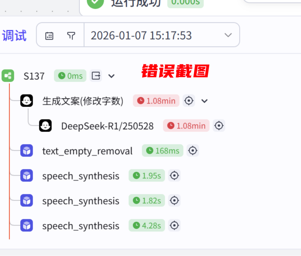Image resolution: width=301 pixels, height=256 pixels.
Task: Switch to the 调试 tab
Action: (x=14, y=35)
